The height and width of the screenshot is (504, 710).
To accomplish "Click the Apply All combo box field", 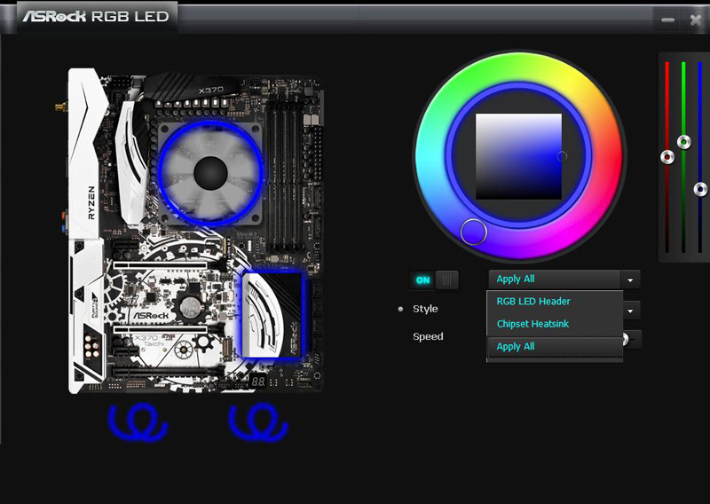I will click(x=553, y=280).
